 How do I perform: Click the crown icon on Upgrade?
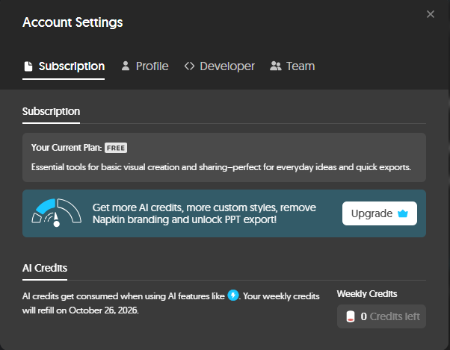pos(403,213)
